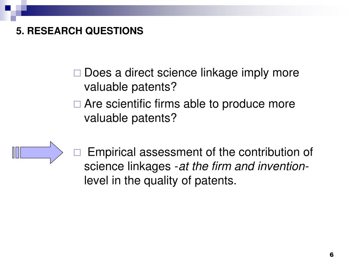Click the light purple square under header bar
The width and height of the screenshot is (355, 266).
tap(13, 18)
